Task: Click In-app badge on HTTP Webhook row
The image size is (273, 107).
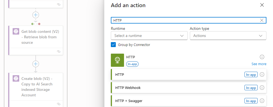Action: 251,88
